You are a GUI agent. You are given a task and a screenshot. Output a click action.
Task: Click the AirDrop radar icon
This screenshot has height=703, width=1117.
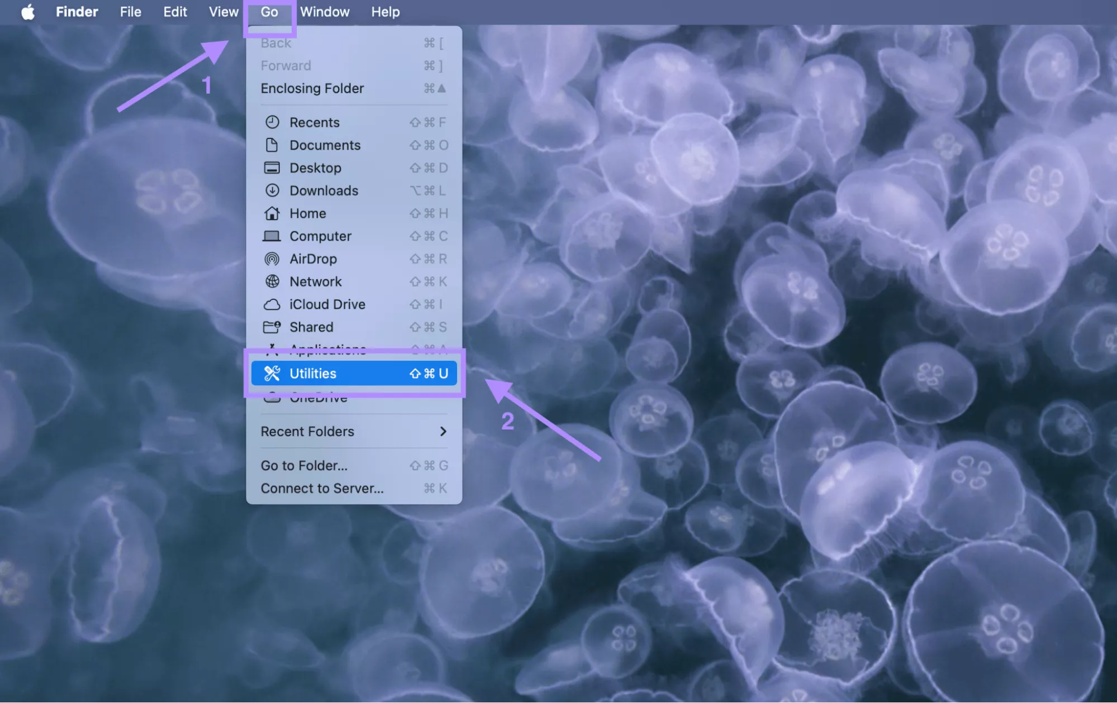click(273, 259)
